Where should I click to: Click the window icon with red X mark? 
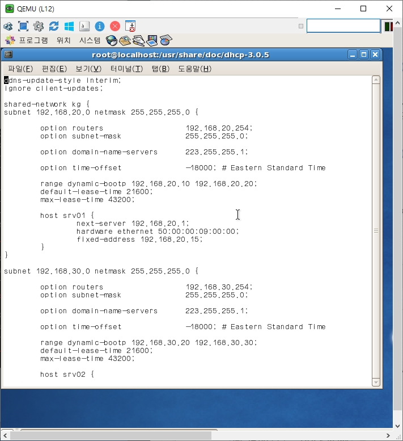(x=130, y=27)
